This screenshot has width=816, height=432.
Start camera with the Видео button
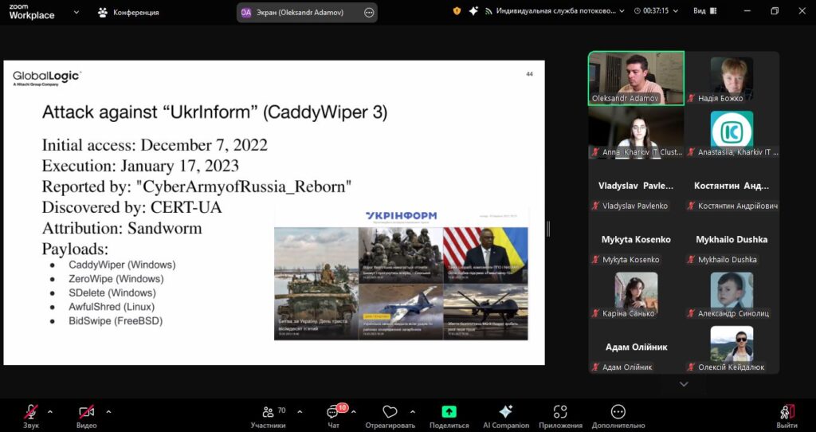(86, 416)
